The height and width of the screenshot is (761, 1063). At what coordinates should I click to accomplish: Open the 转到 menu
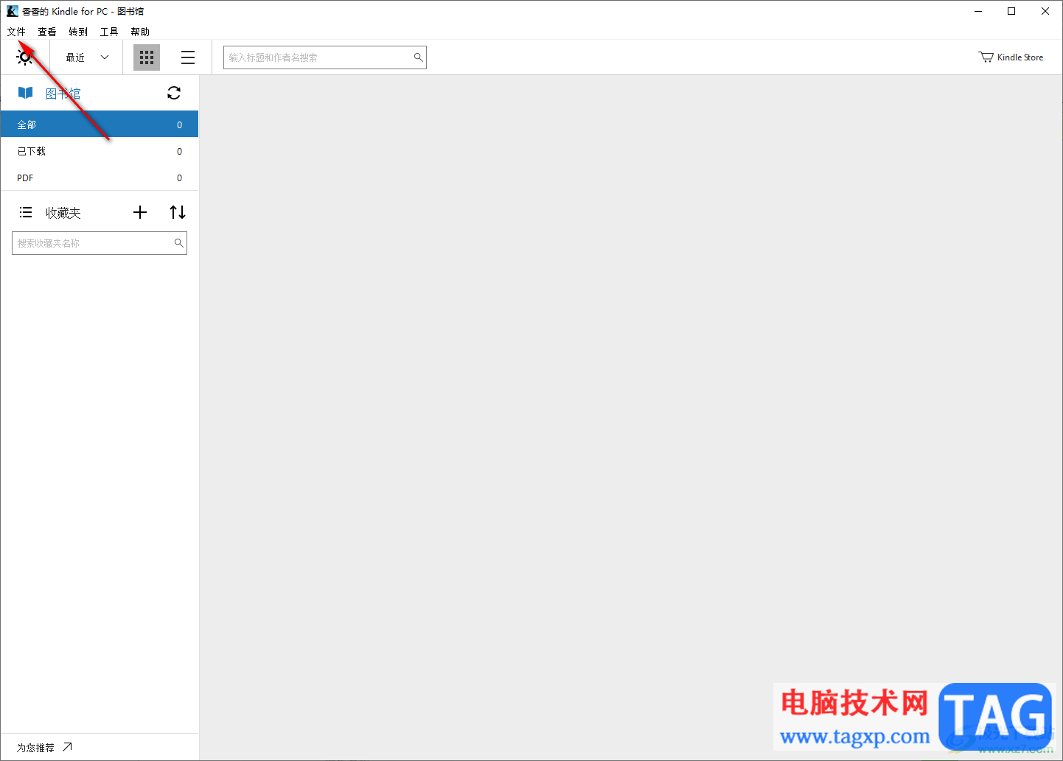click(78, 32)
